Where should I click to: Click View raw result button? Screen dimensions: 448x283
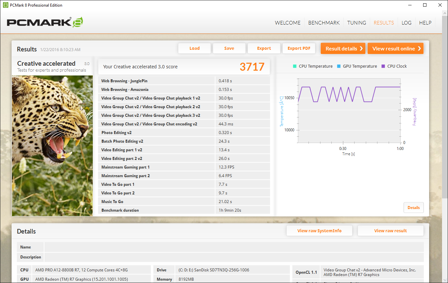391,231
